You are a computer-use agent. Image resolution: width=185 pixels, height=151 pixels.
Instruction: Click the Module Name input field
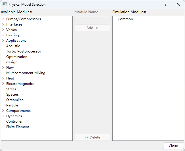(x=92, y=19)
